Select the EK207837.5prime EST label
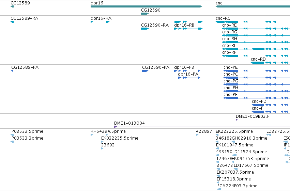Viewport: 290px width, 191px height. [235, 172]
